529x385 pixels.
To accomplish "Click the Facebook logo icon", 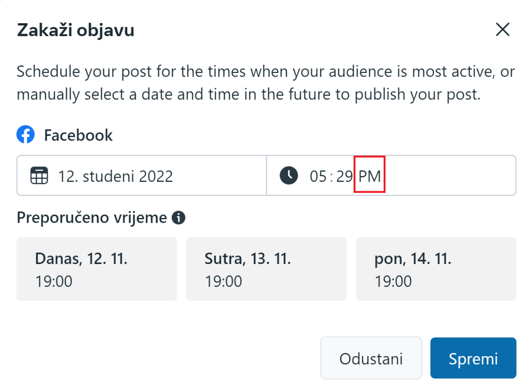I will [x=25, y=135].
